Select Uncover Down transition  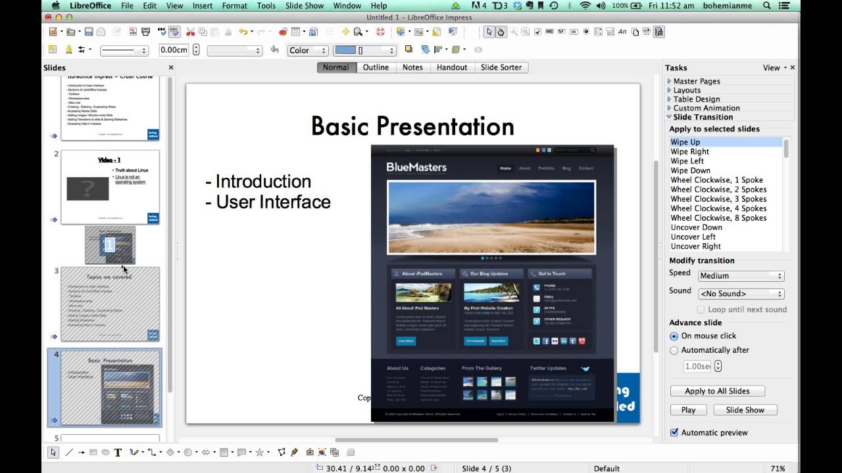696,227
